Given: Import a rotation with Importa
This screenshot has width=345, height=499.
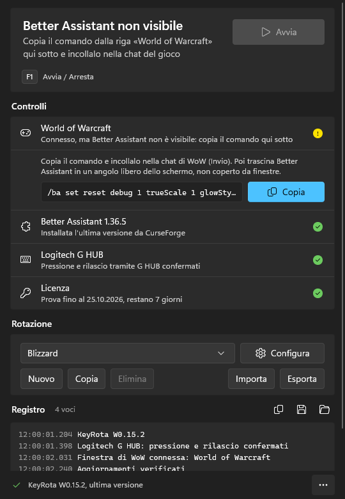Looking at the screenshot, I should pos(251,379).
